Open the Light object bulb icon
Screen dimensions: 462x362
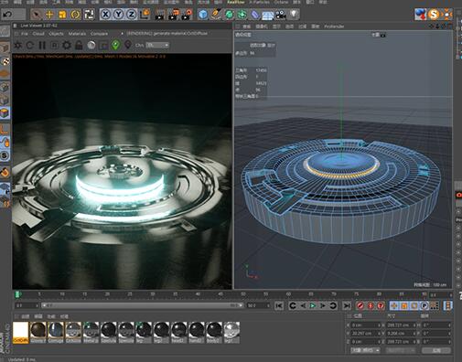coord(294,15)
